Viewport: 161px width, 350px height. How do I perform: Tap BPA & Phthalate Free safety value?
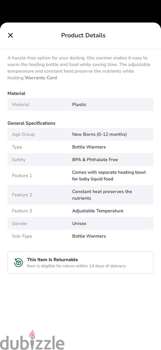95,160
